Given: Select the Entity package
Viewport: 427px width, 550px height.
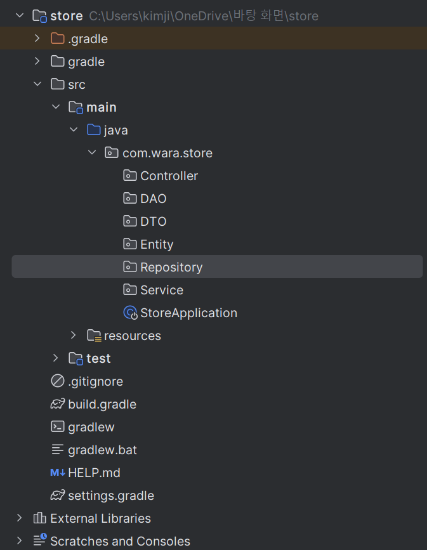Looking at the screenshot, I should 157,244.
